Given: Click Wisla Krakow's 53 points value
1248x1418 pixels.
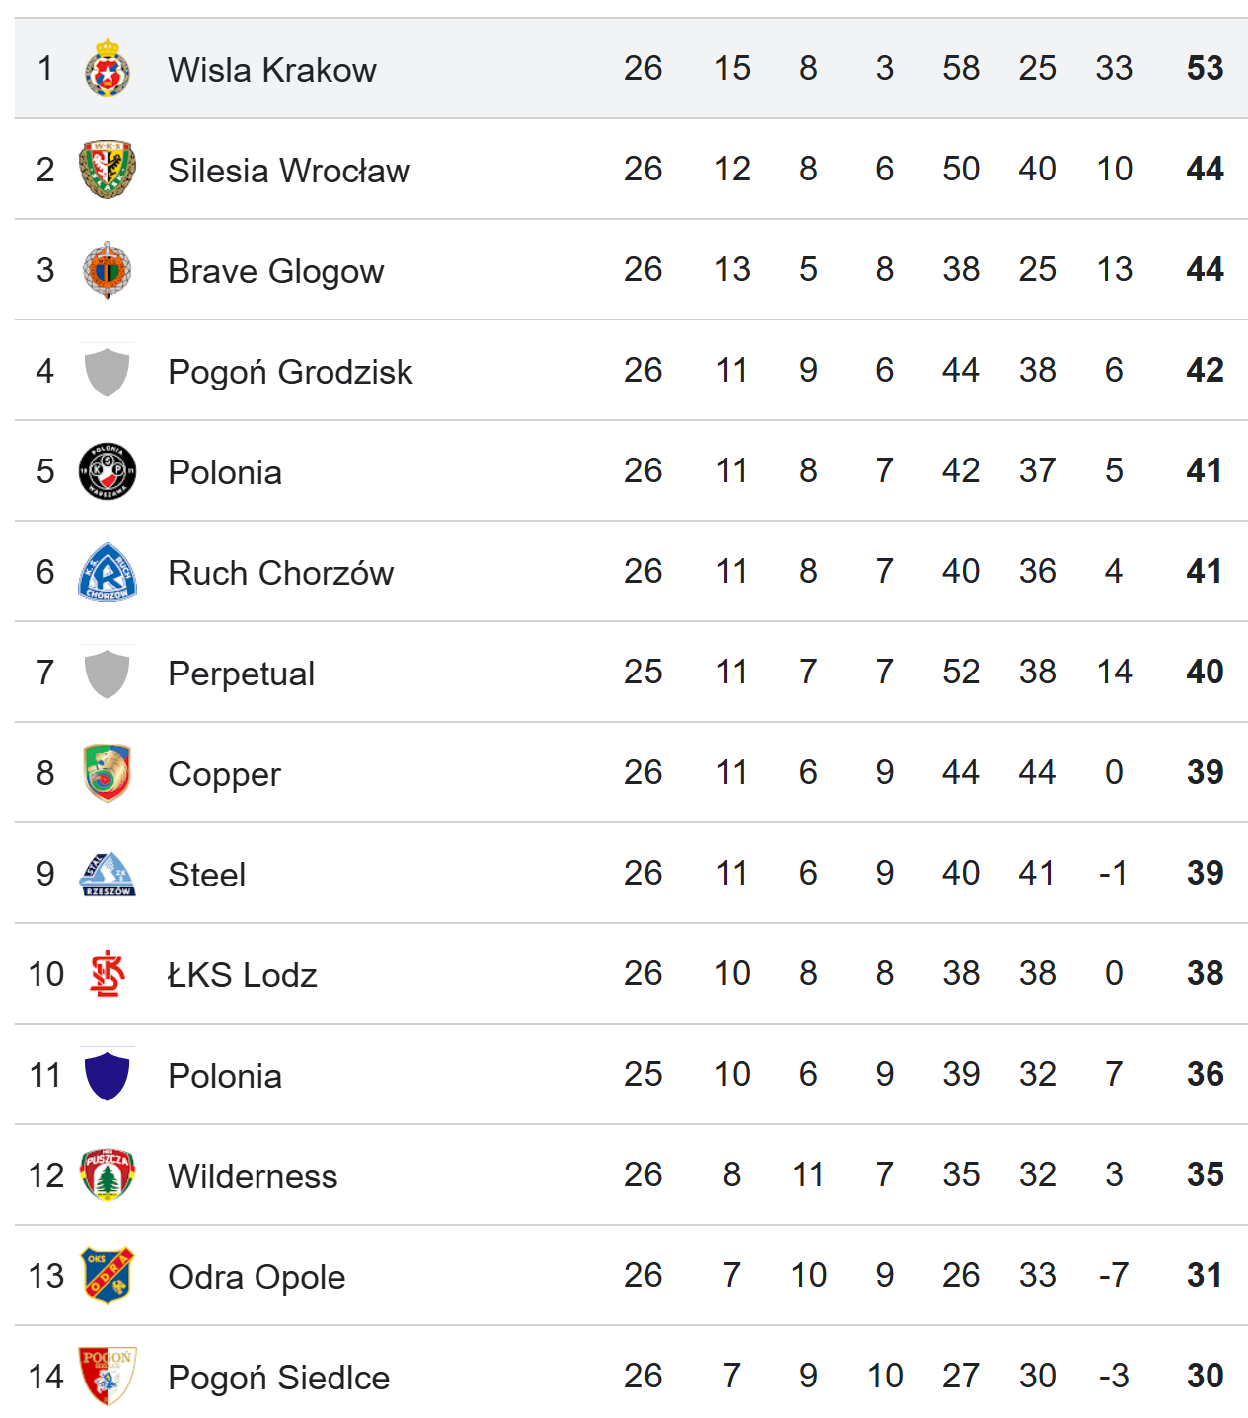Looking at the screenshot, I should click(1205, 68).
